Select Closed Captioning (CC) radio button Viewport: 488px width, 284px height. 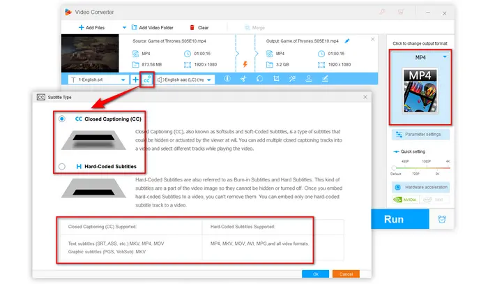pyautogui.click(x=62, y=119)
